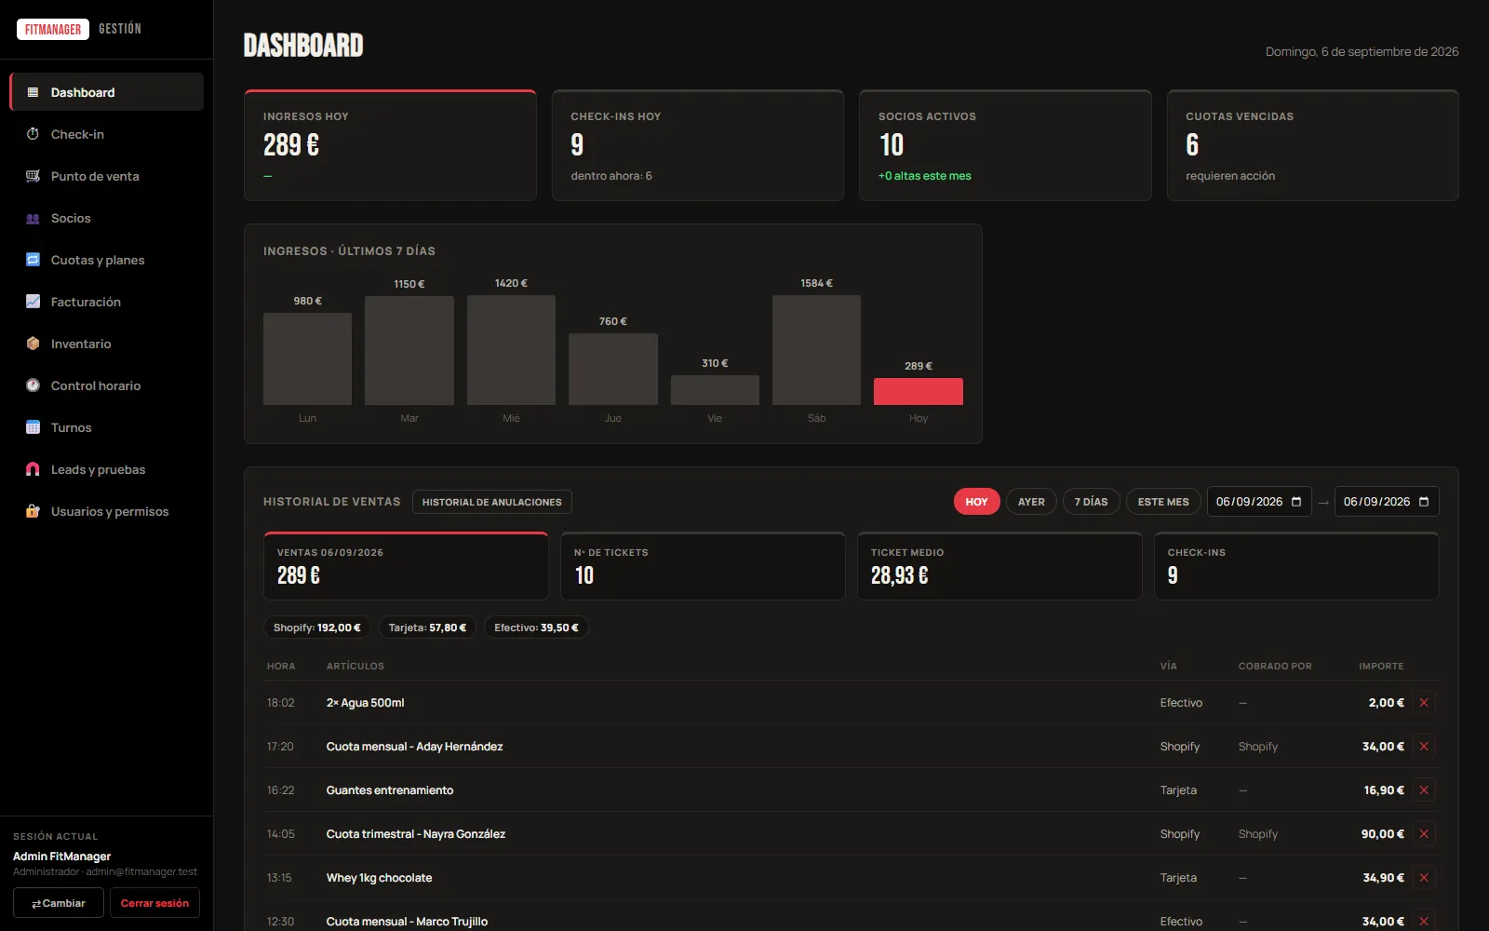
Task: Cancel the 2× Agua 500ml sale
Action: tap(1424, 703)
